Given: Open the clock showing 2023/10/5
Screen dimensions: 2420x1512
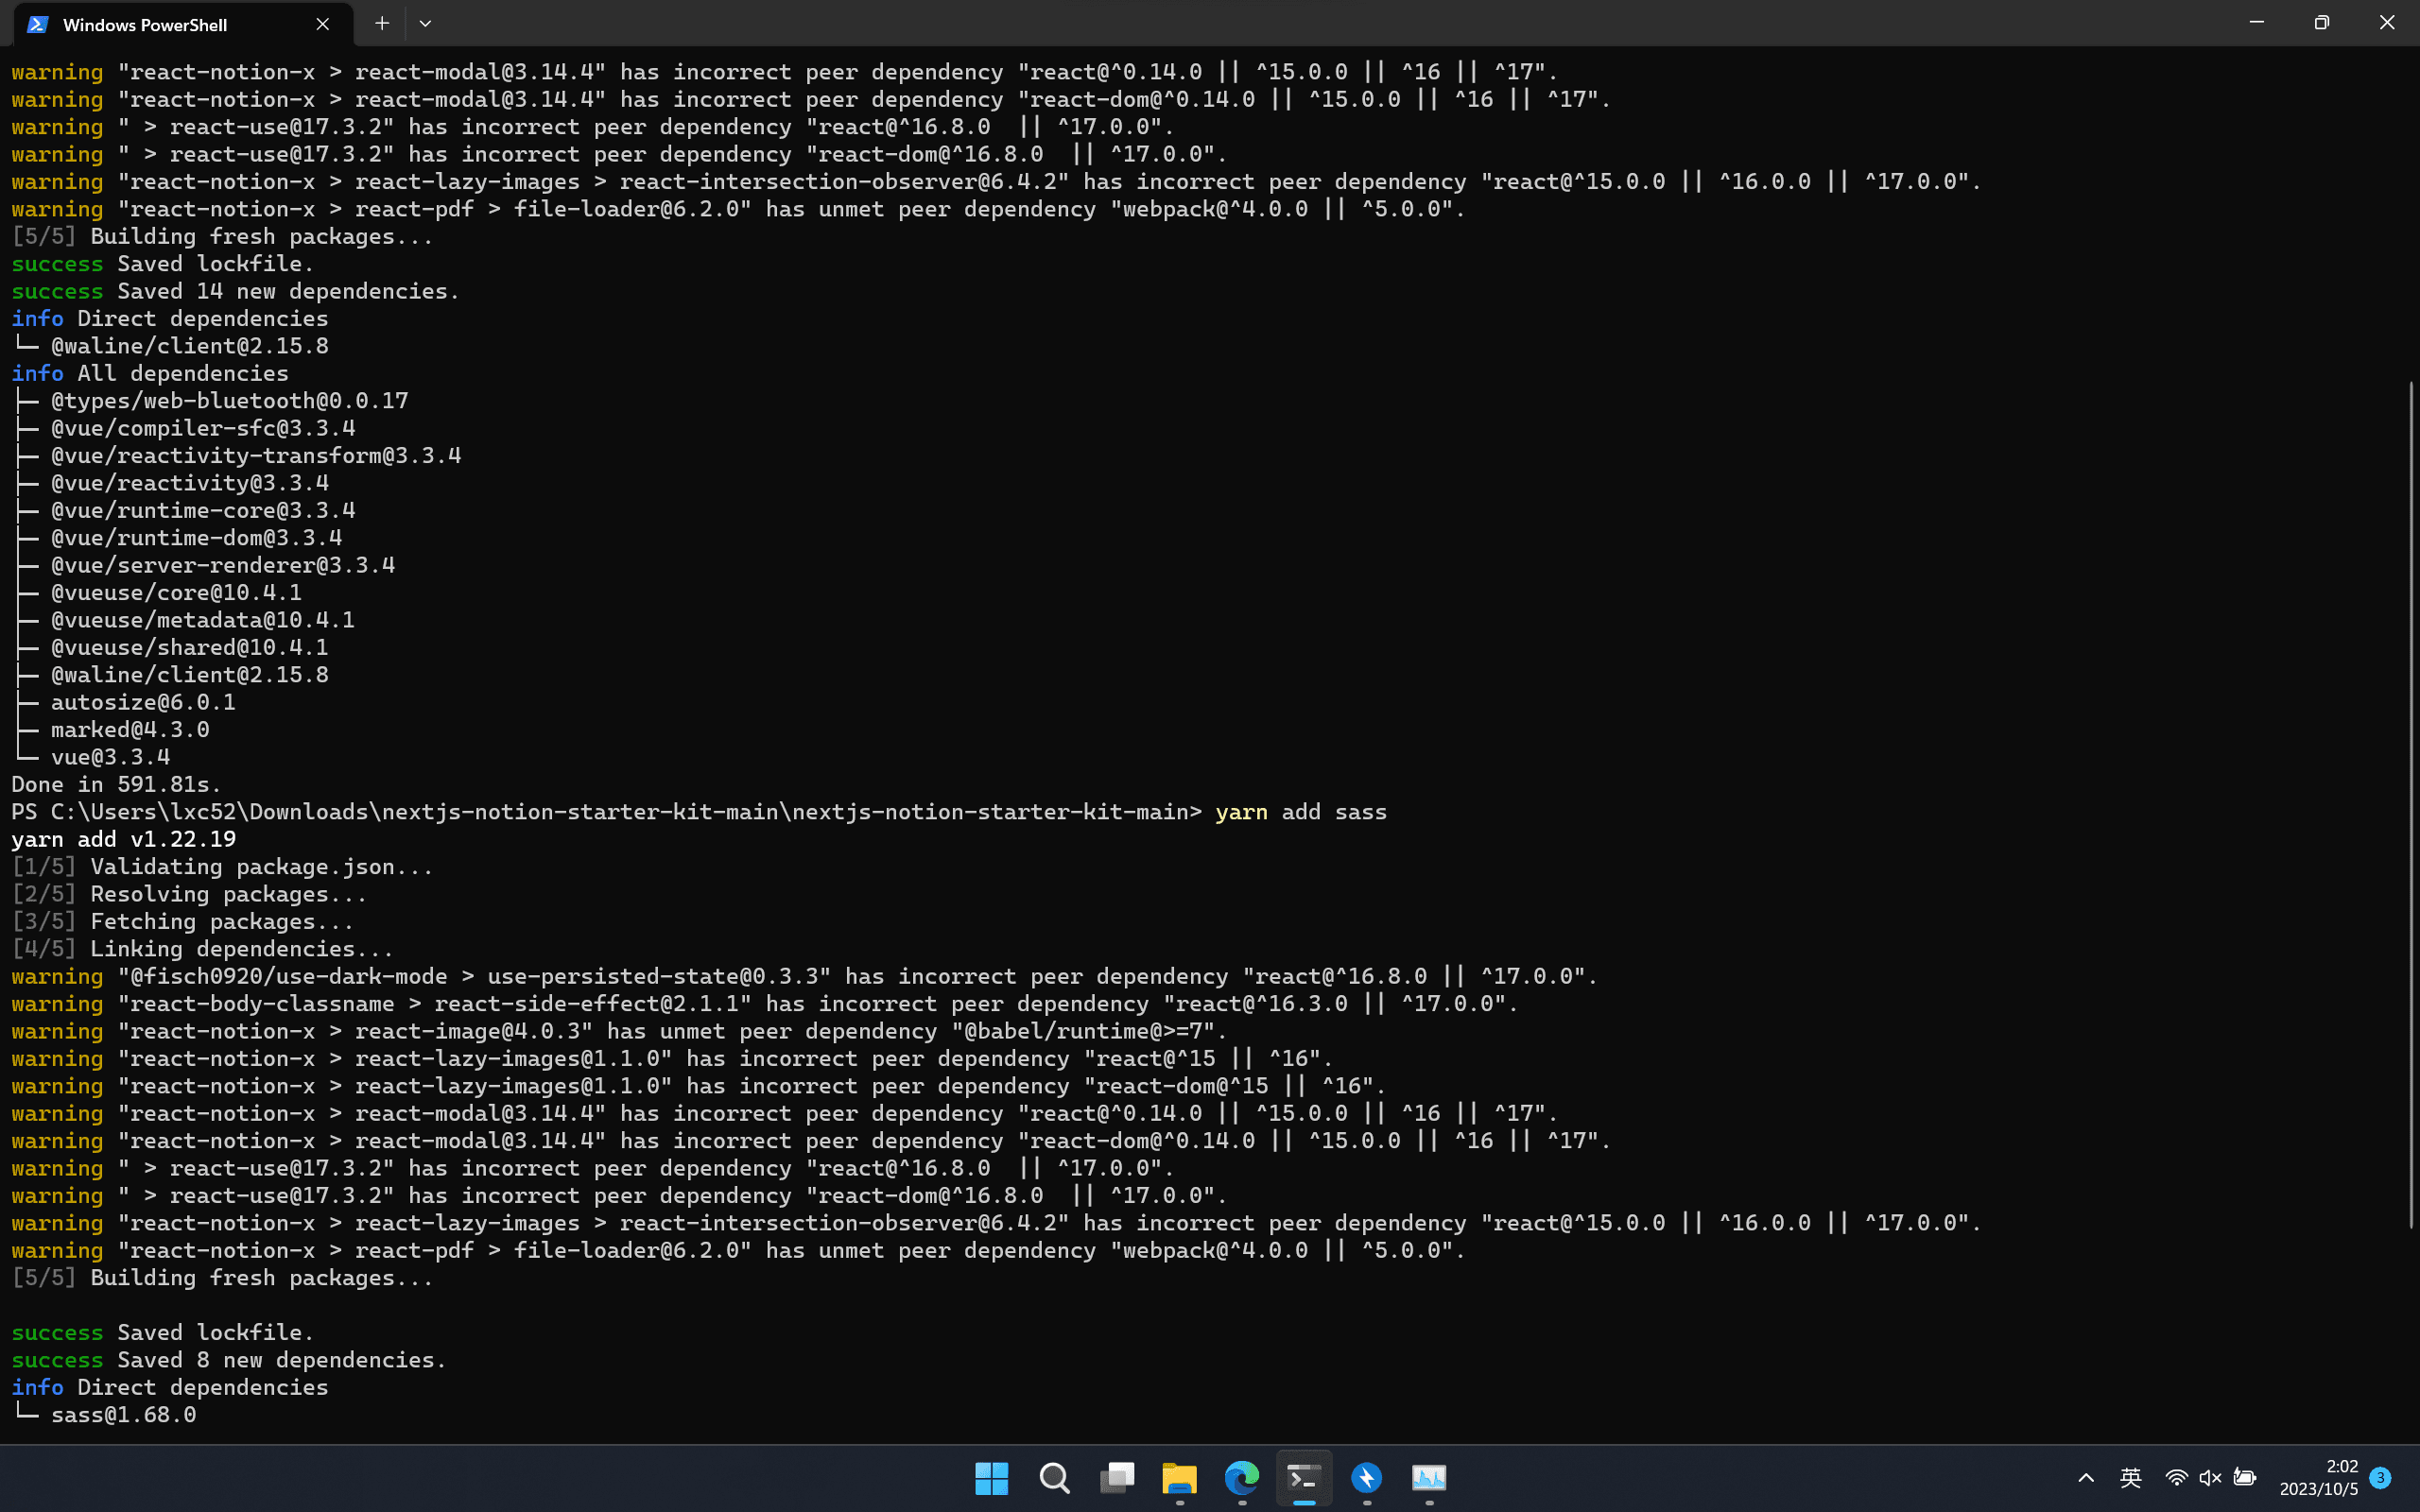Looking at the screenshot, I should (x=2319, y=1478).
